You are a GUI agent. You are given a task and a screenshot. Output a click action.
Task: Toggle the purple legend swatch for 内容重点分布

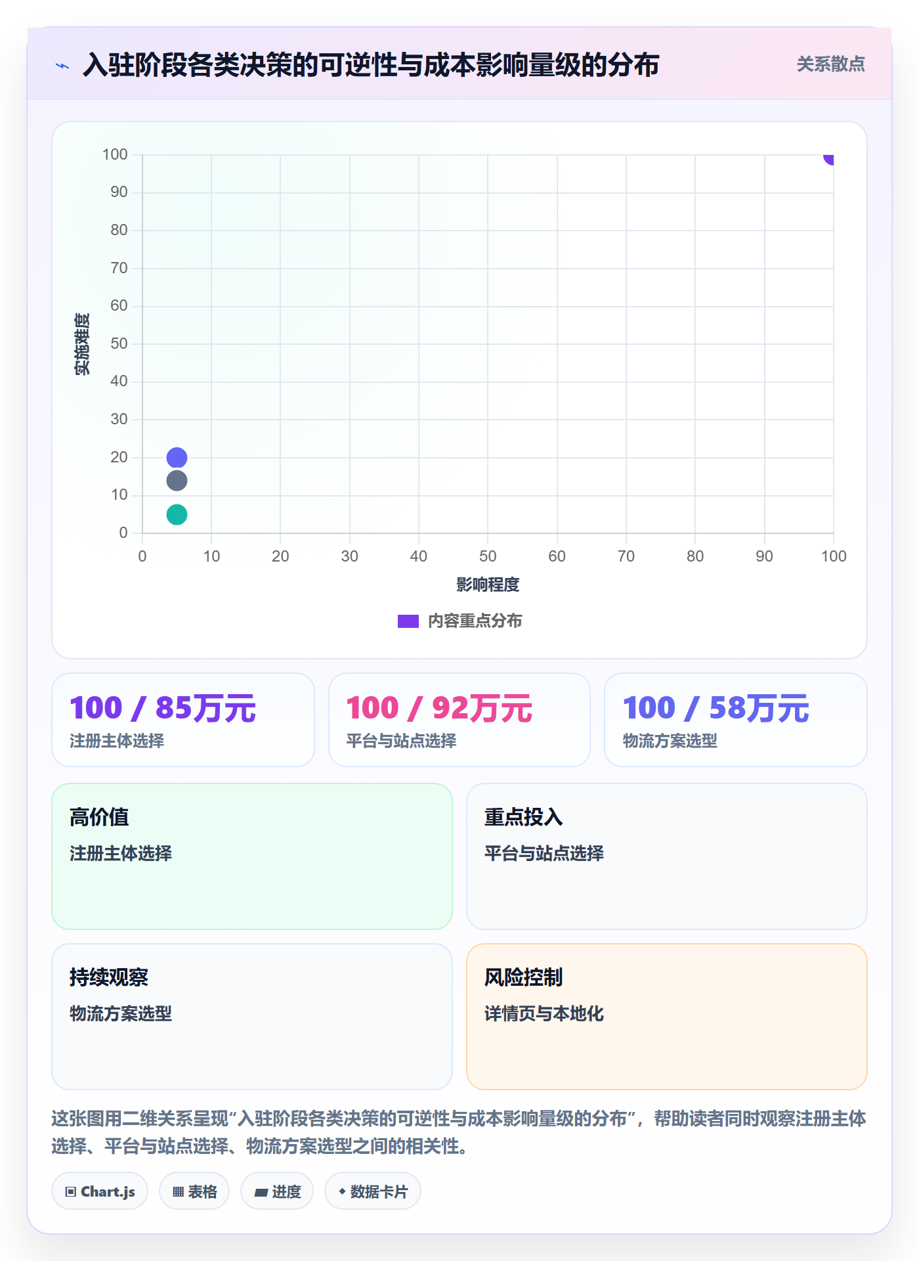coord(408,621)
